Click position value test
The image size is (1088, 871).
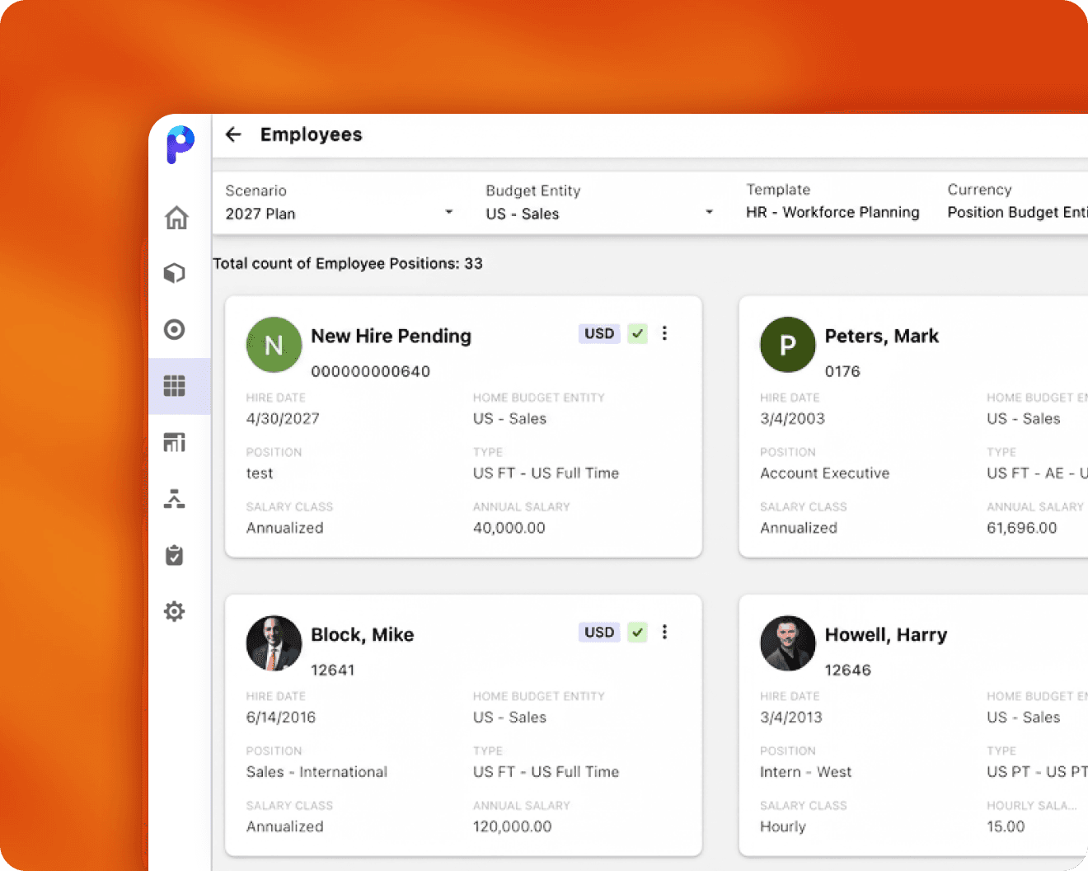(x=259, y=473)
